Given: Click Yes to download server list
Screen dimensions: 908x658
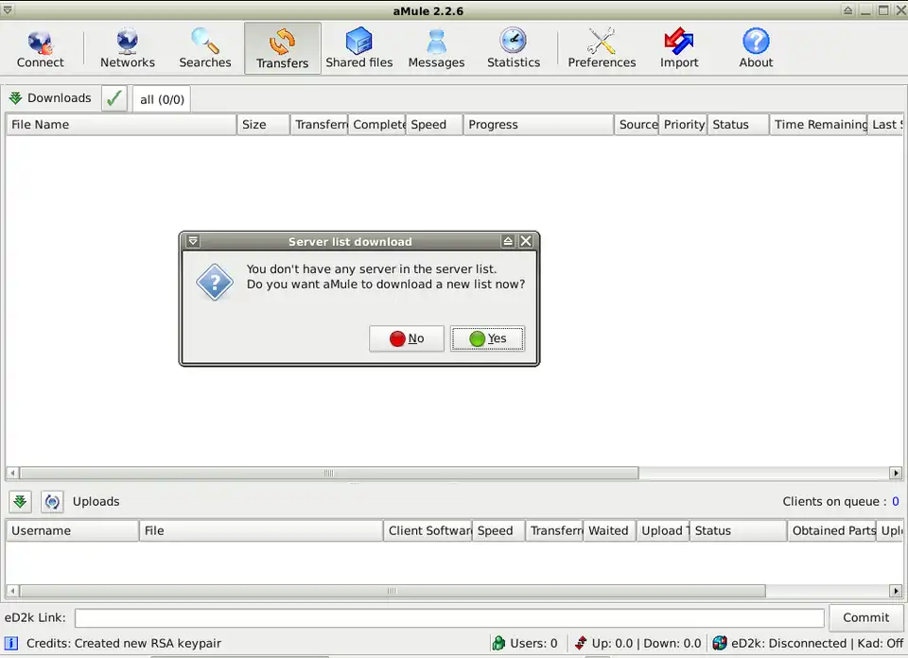Looking at the screenshot, I should pyautogui.click(x=487, y=338).
